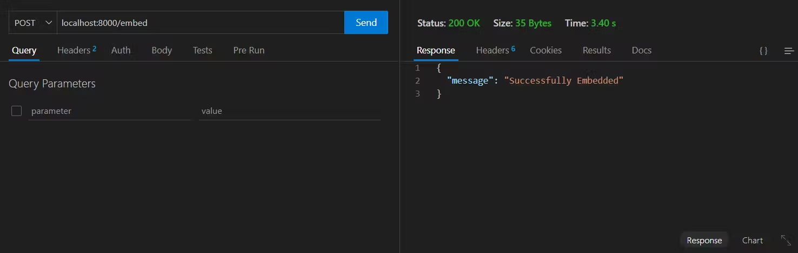Click the Query Parameters heading
This screenshot has height=253, width=798.
coord(52,84)
